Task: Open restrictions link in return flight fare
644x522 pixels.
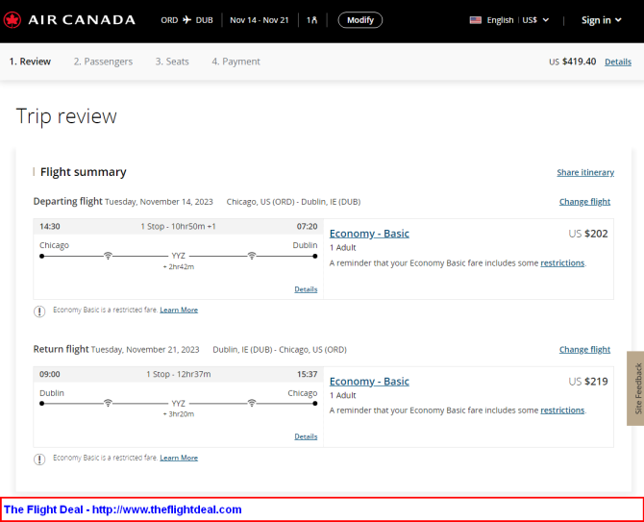Action: (x=562, y=410)
